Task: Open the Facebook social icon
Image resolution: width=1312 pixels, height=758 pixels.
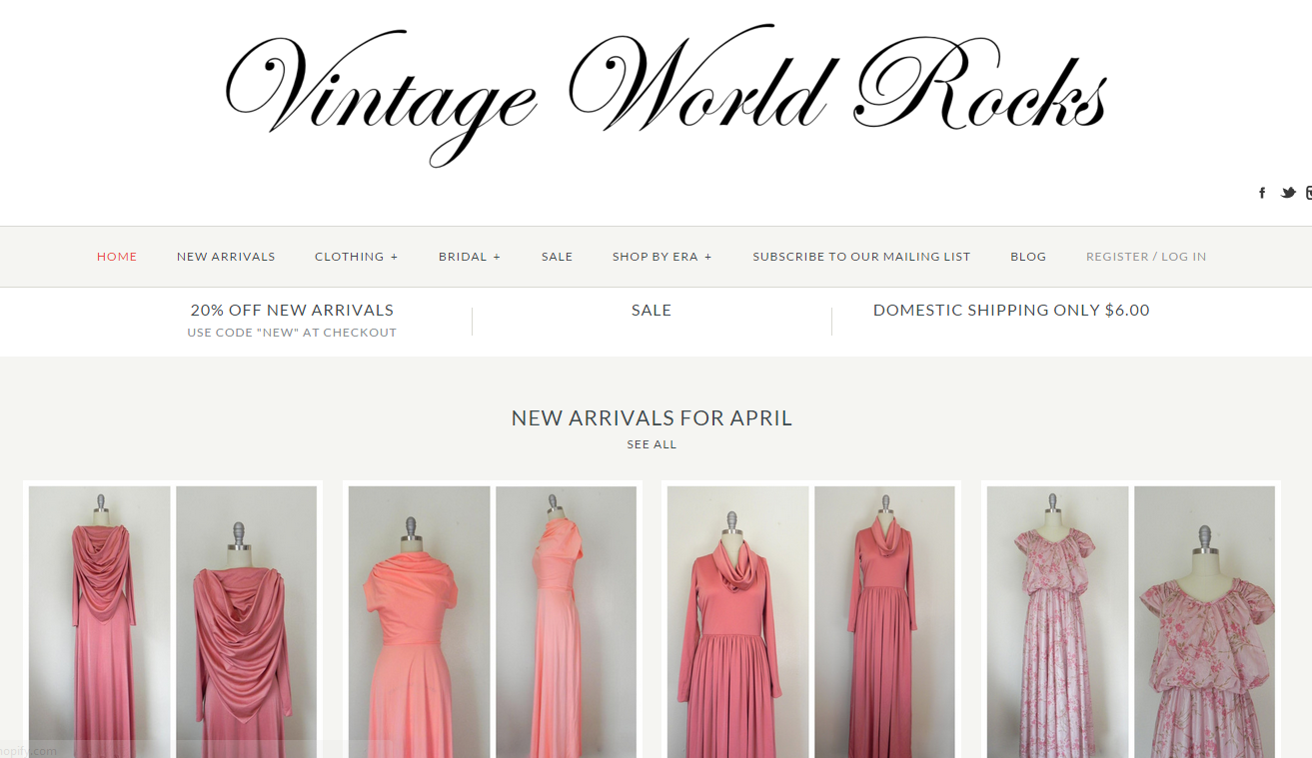Action: pyautogui.click(x=1262, y=193)
